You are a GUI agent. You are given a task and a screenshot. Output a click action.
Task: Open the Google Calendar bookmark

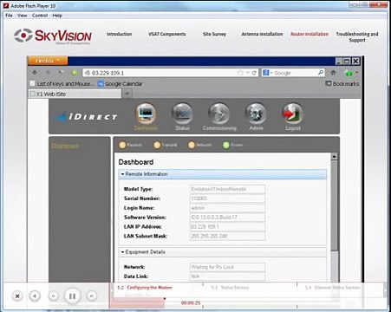[x=120, y=84]
